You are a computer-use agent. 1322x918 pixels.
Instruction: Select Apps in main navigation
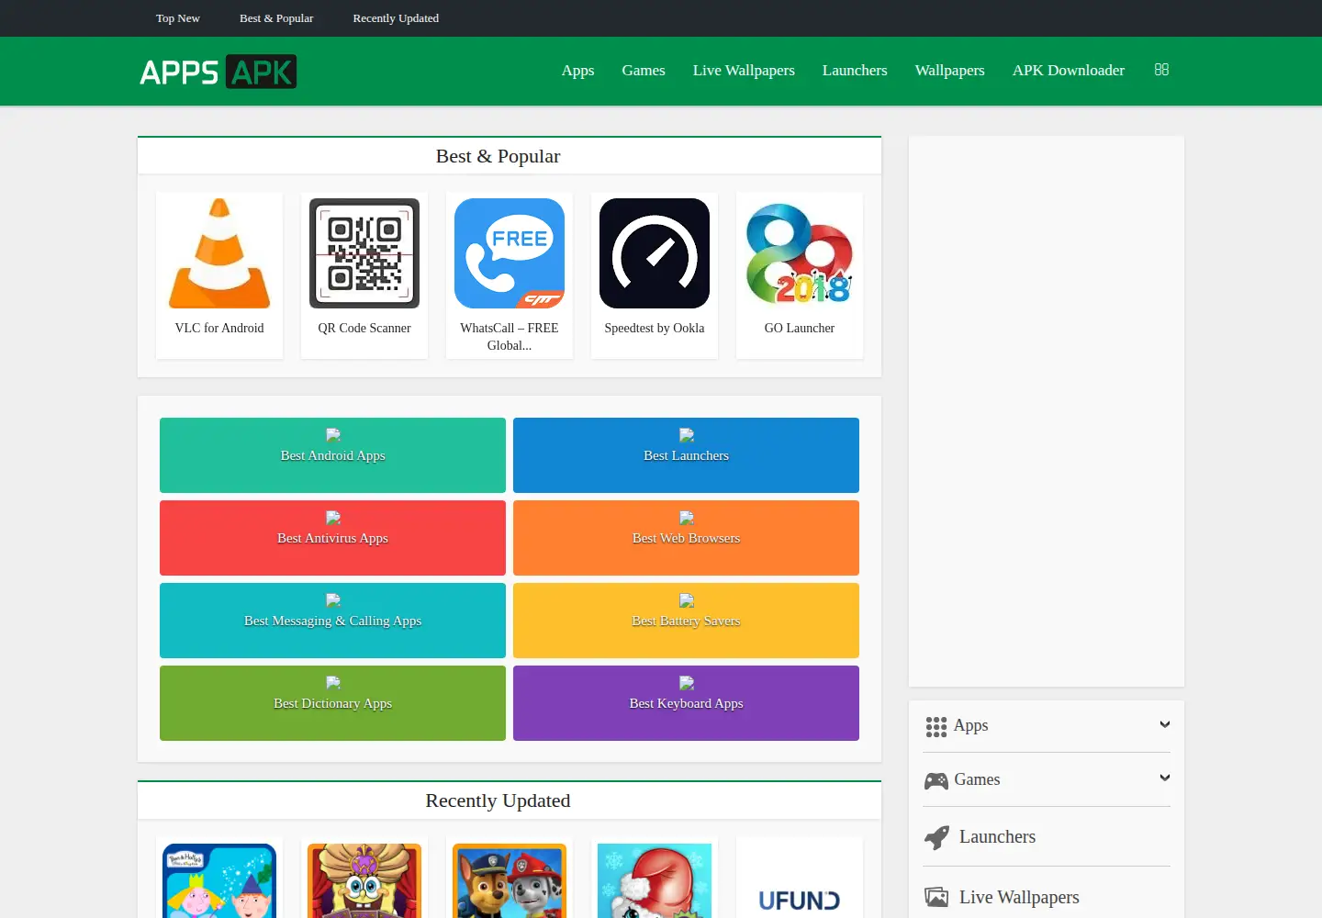(x=578, y=71)
